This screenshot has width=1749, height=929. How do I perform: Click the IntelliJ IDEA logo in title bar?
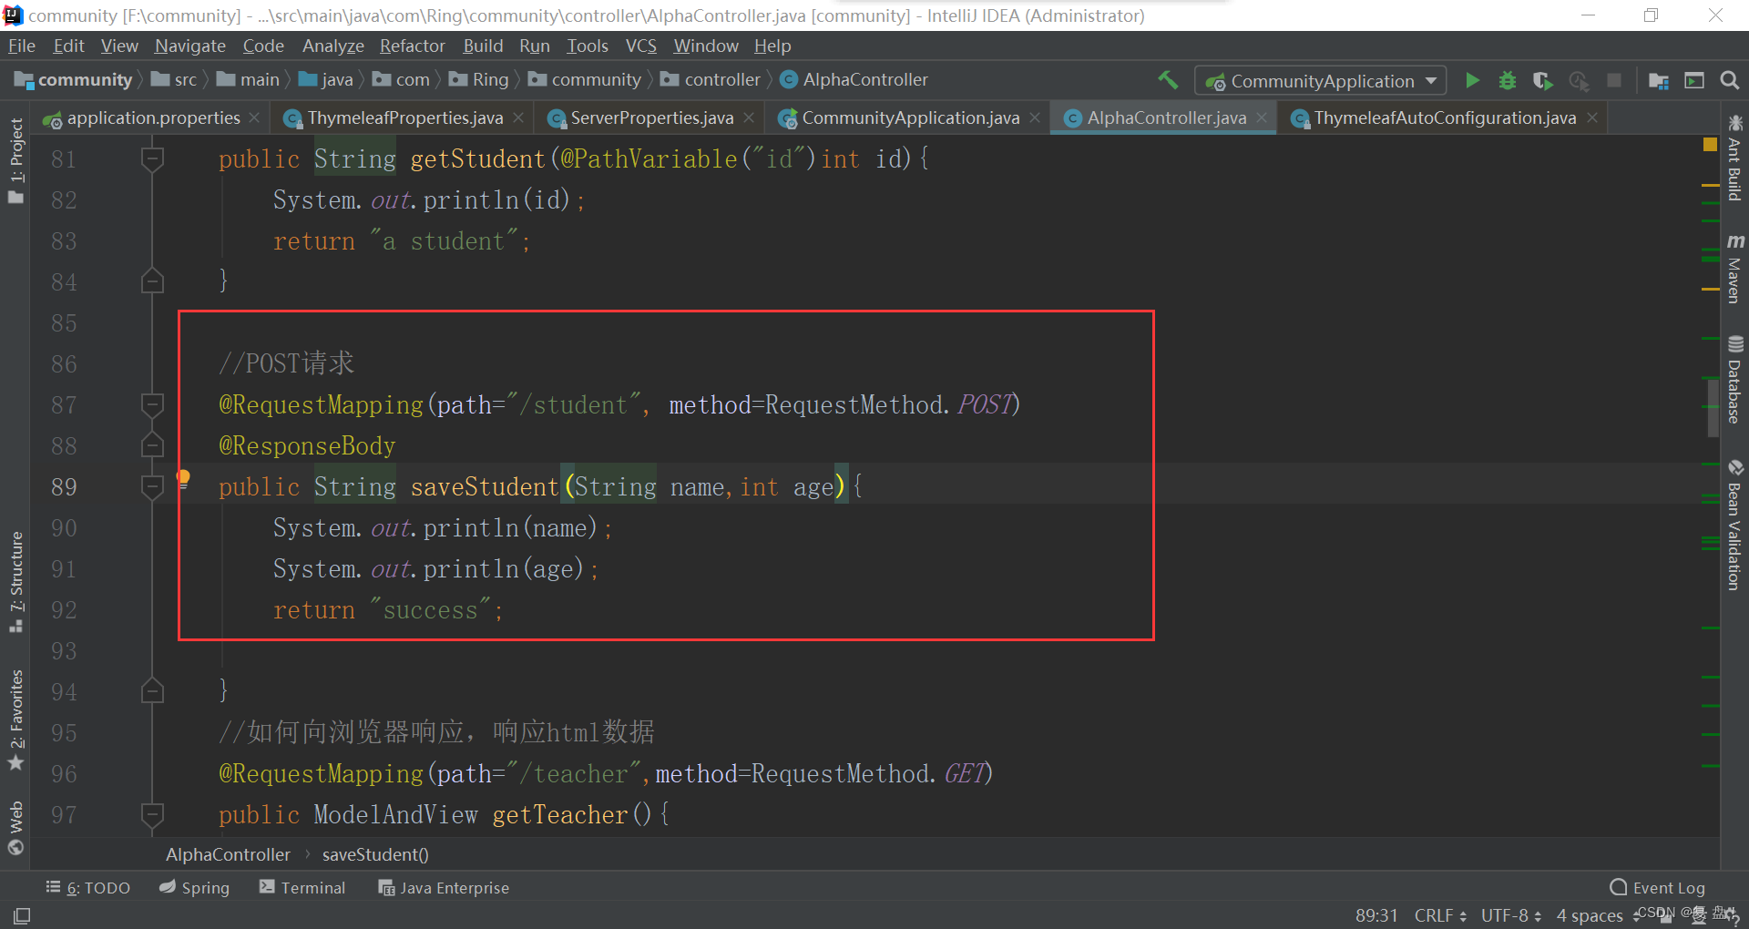pos(13,15)
